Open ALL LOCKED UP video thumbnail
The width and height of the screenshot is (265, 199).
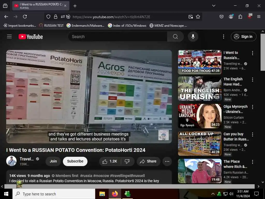click(x=200, y=144)
